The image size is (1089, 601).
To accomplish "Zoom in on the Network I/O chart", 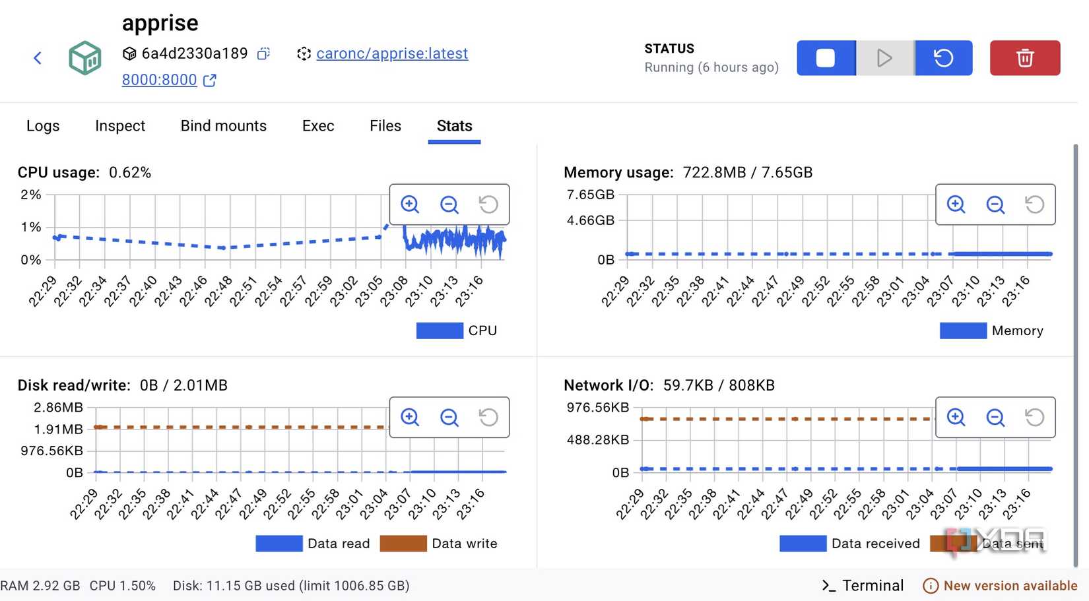I will point(955,418).
